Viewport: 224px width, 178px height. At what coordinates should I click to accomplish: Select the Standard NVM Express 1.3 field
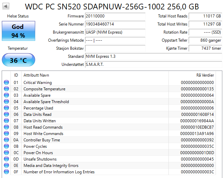pyautogui.click(x=154, y=56)
